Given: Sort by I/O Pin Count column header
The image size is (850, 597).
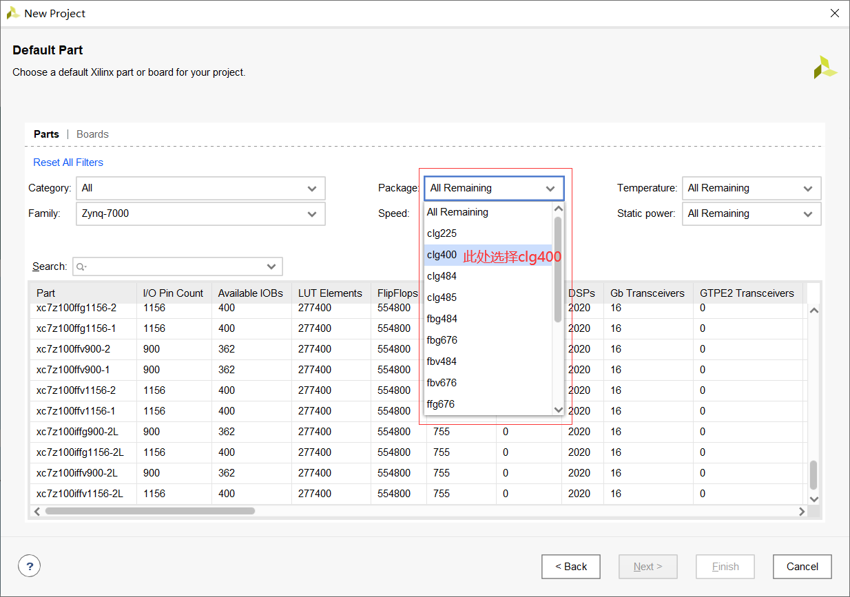Looking at the screenshot, I should click(x=174, y=293).
